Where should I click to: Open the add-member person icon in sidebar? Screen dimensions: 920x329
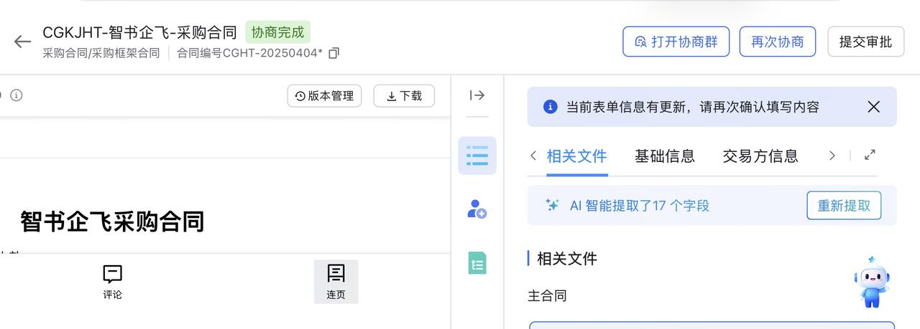click(477, 209)
